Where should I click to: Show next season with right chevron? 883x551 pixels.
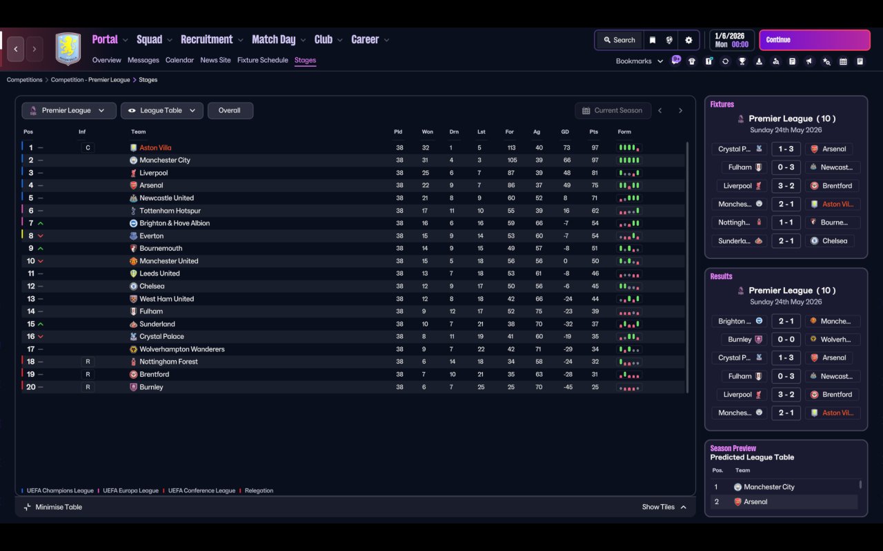(x=680, y=110)
